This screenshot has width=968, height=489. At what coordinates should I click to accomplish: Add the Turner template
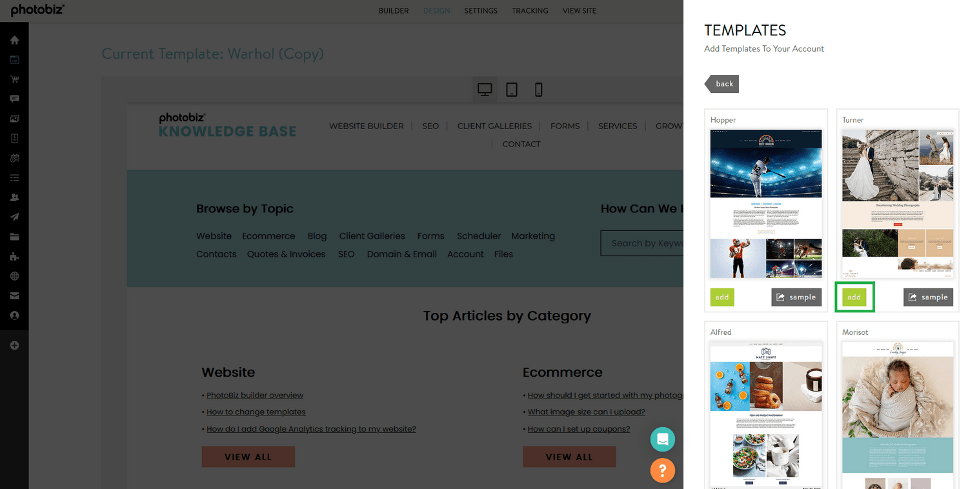tap(854, 297)
